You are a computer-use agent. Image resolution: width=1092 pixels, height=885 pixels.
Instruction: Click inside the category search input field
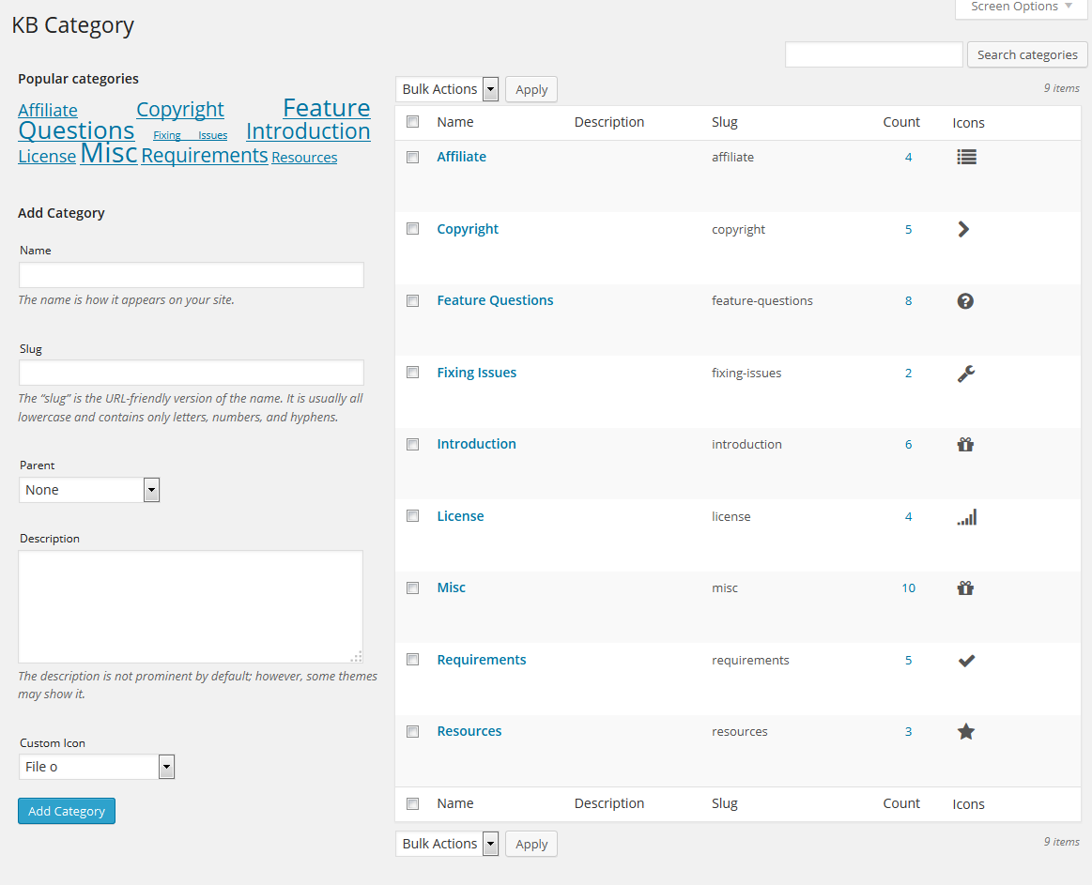coord(873,54)
